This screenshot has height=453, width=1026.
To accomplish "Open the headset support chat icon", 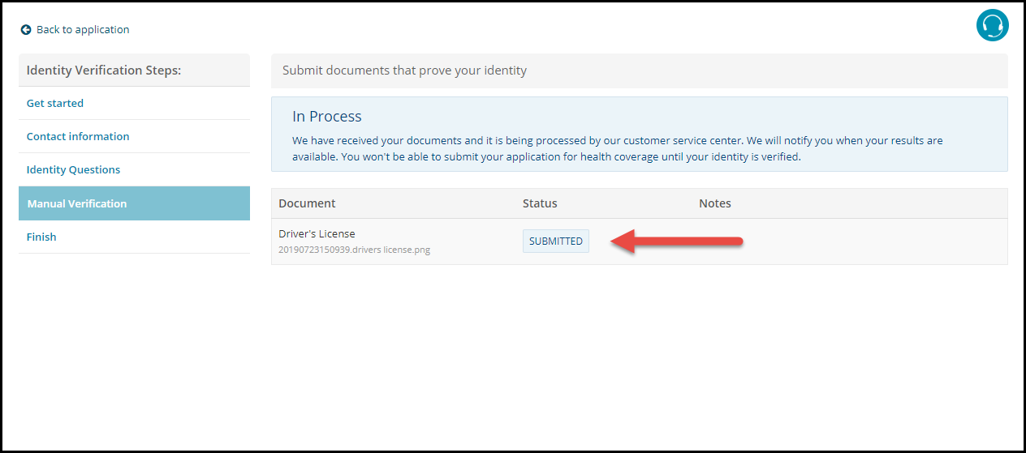I will point(992,26).
